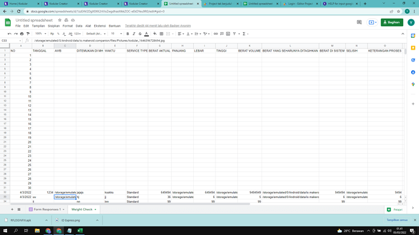Image resolution: width=419 pixels, height=235 pixels.
Task: Open the zoom level dropdown
Action: [x=41, y=34]
